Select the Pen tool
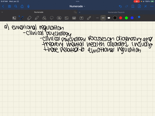 click(x=22, y=18)
